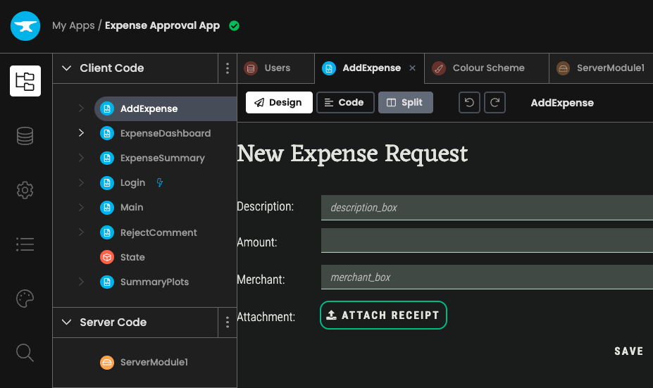Click the Attach Receipt button
This screenshot has width=653, height=388.
(383, 315)
